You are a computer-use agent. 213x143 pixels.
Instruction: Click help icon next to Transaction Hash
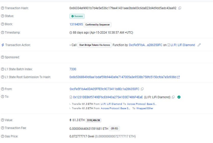[3, 8]
